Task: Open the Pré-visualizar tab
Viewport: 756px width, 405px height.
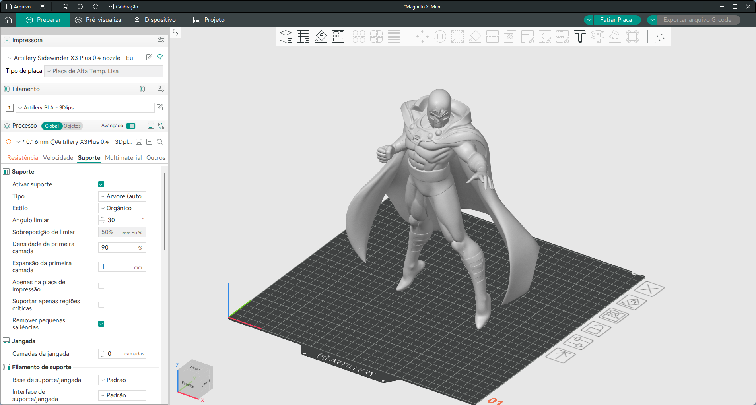Action: [99, 20]
